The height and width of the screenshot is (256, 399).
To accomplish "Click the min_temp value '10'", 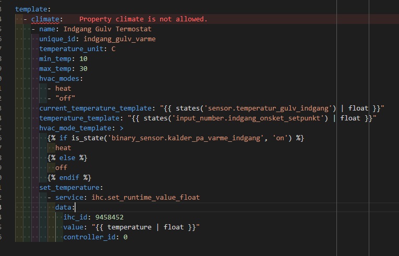I will (83, 59).
